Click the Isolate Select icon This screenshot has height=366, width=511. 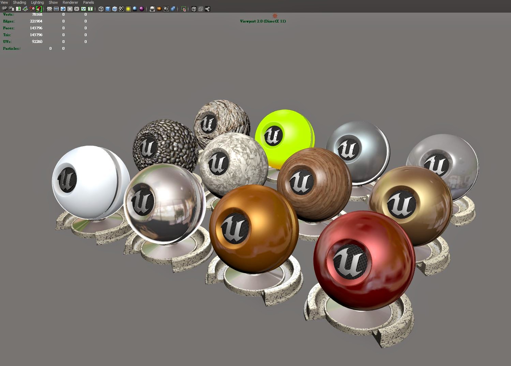tap(184, 9)
